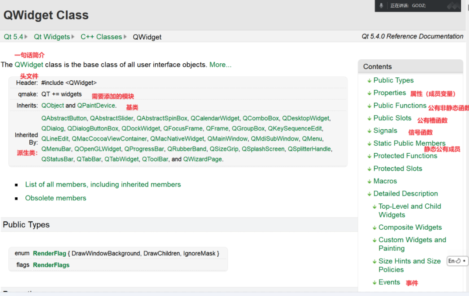Open the QMdiSubWindow class link
Viewport: 469px width, 296px height.
coord(274,138)
